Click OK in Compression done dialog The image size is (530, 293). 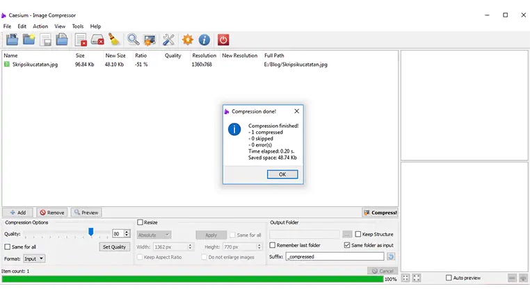point(282,174)
